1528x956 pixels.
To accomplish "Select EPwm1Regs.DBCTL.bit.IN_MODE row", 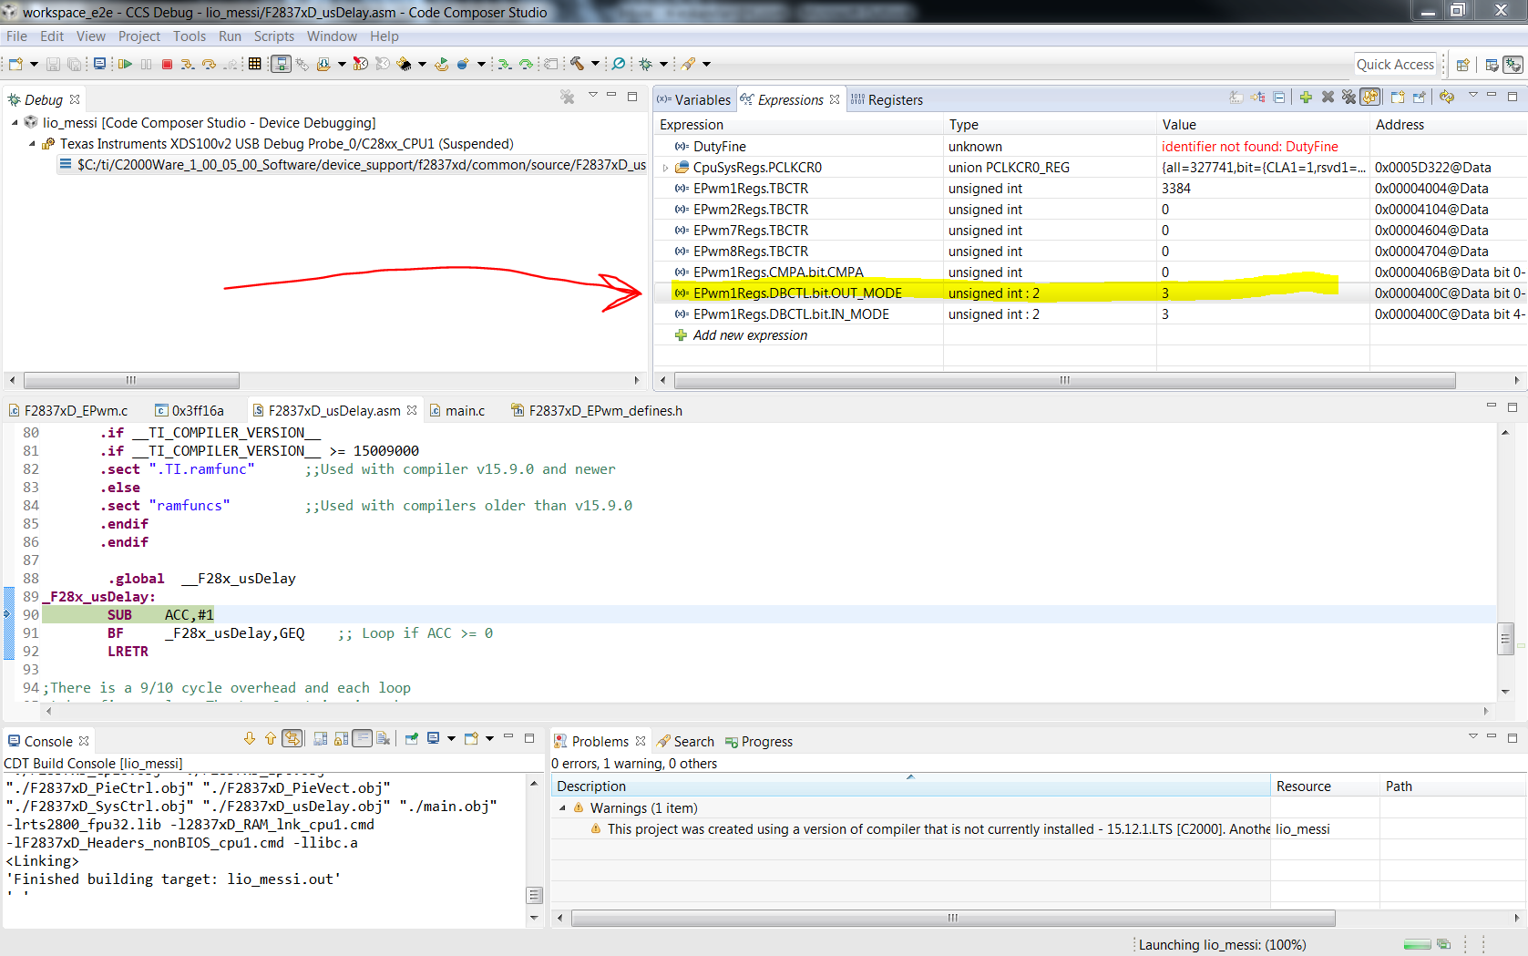I will 1089,314.
